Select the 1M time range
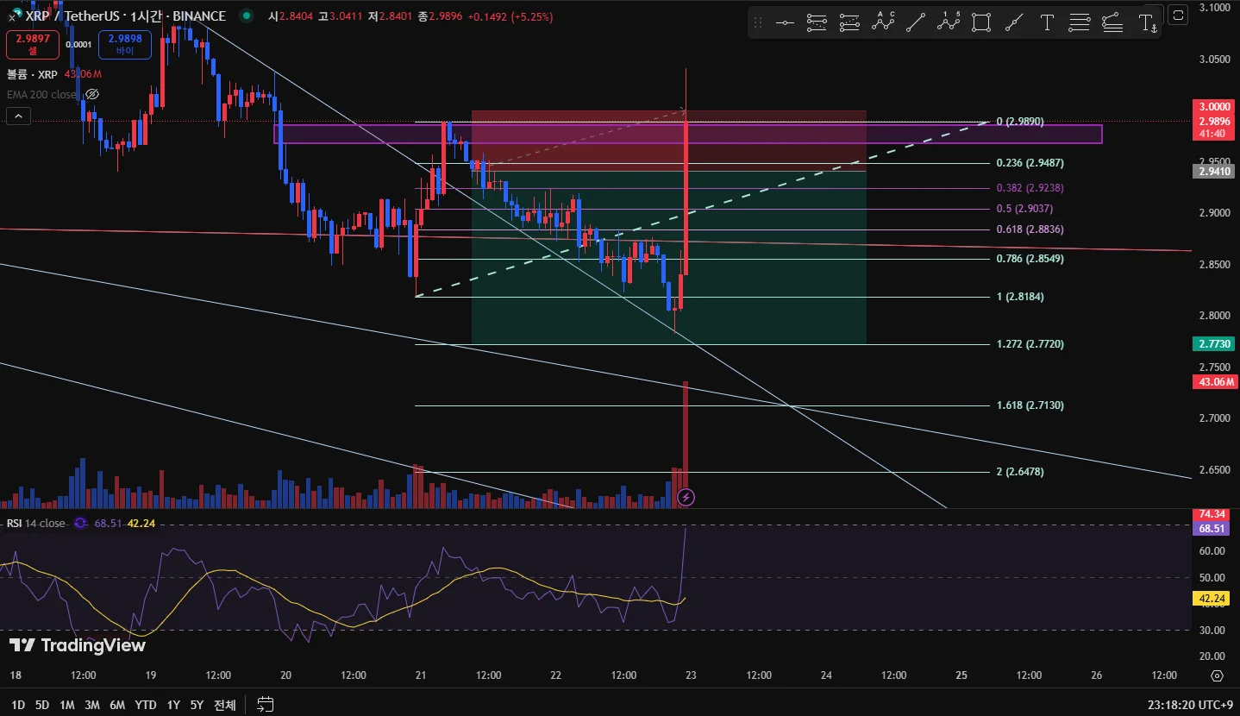Screen dimensions: 1240x716 pyautogui.click(x=67, y=705)
